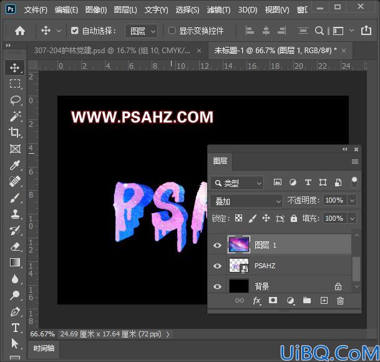
Task: Select the Gradient tool
Action: (15, 263)
